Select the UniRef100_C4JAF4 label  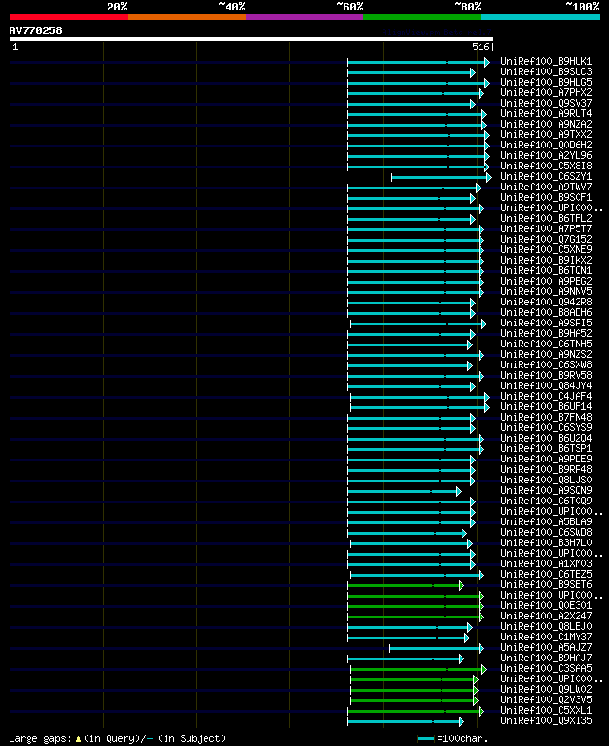tap(546, 396)
